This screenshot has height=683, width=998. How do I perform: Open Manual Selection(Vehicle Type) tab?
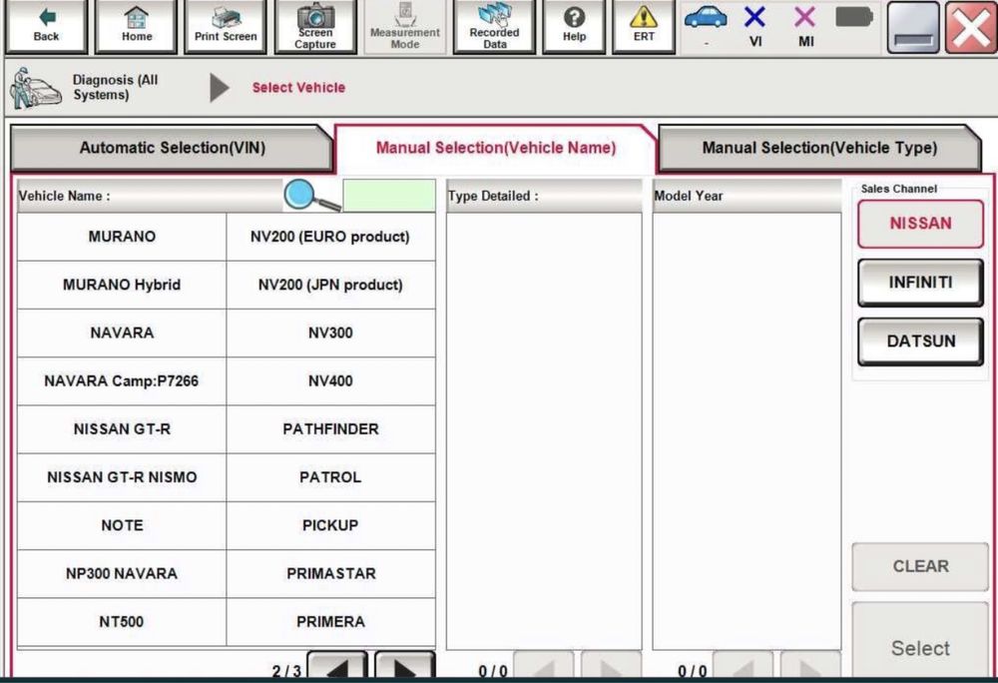click(x=819, y=148)
